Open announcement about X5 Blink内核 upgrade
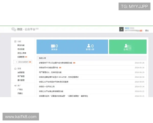The image size is (153, 123). [59, 77]
